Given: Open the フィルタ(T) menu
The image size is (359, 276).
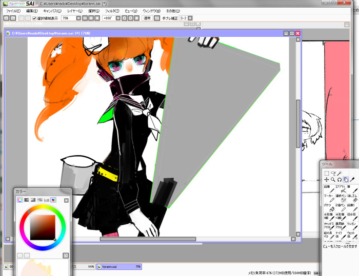Looking at the screenshot, I should [x=112, y=11].
